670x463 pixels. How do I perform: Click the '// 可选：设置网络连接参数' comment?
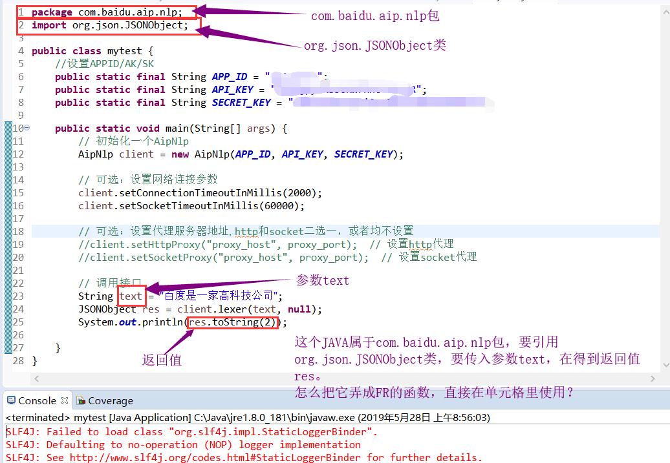[148, 180]
